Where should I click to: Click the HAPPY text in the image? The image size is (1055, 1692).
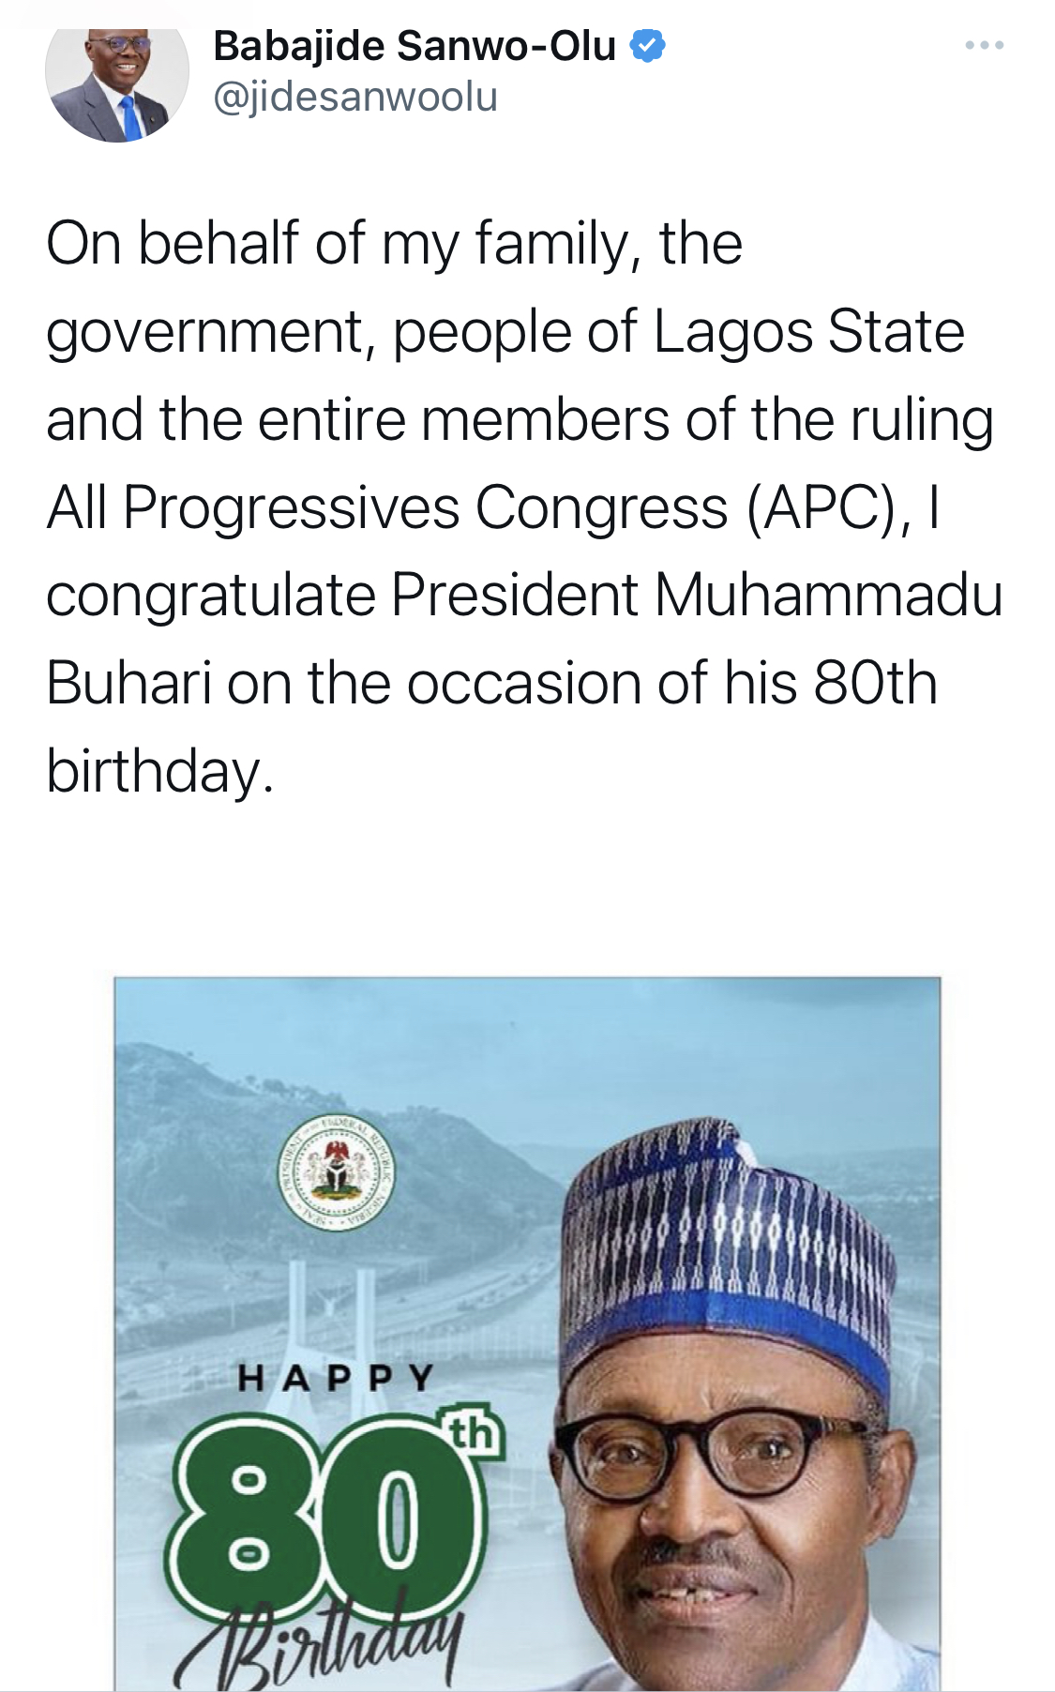pyautogui.click(x=336, y=1378)
